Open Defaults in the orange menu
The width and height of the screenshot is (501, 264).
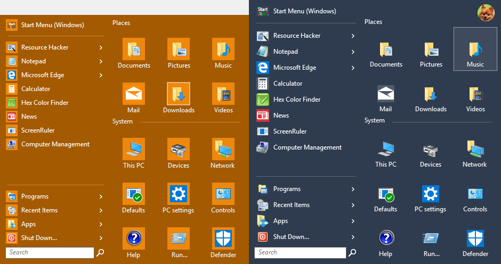pyautogui.click(x=134, y=198)
